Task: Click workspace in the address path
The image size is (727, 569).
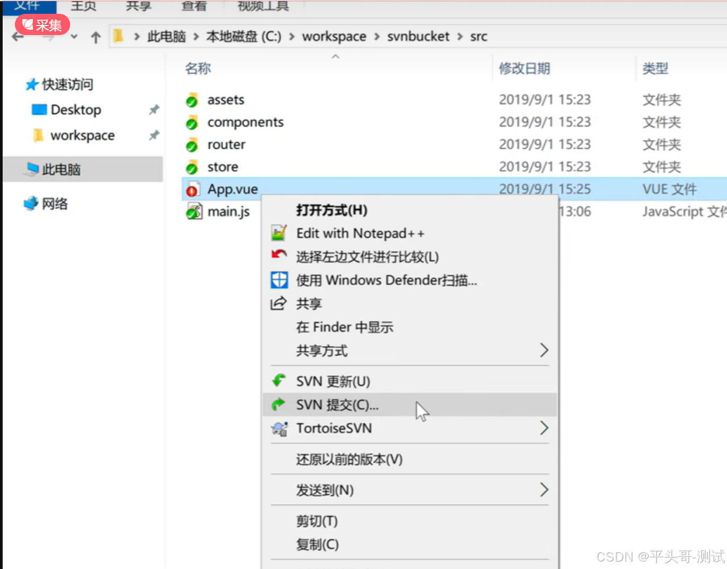Action: [334, 36]
